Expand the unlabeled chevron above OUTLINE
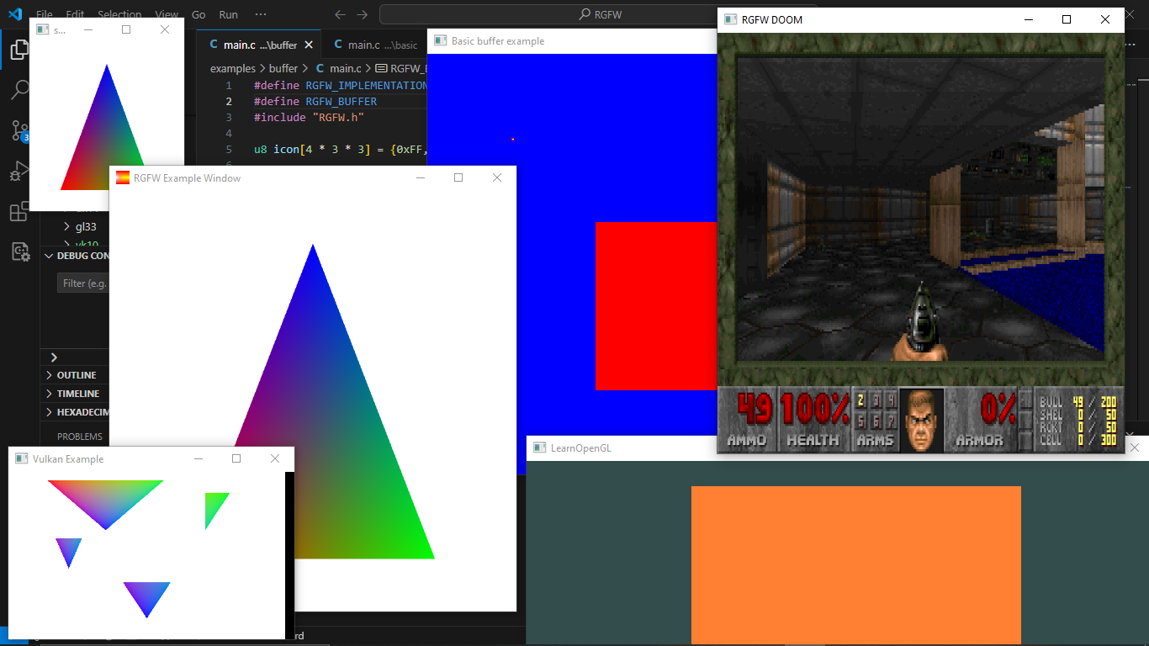Image resolution: width=1149 pixels, height=646 pixels. pos(54,357)
